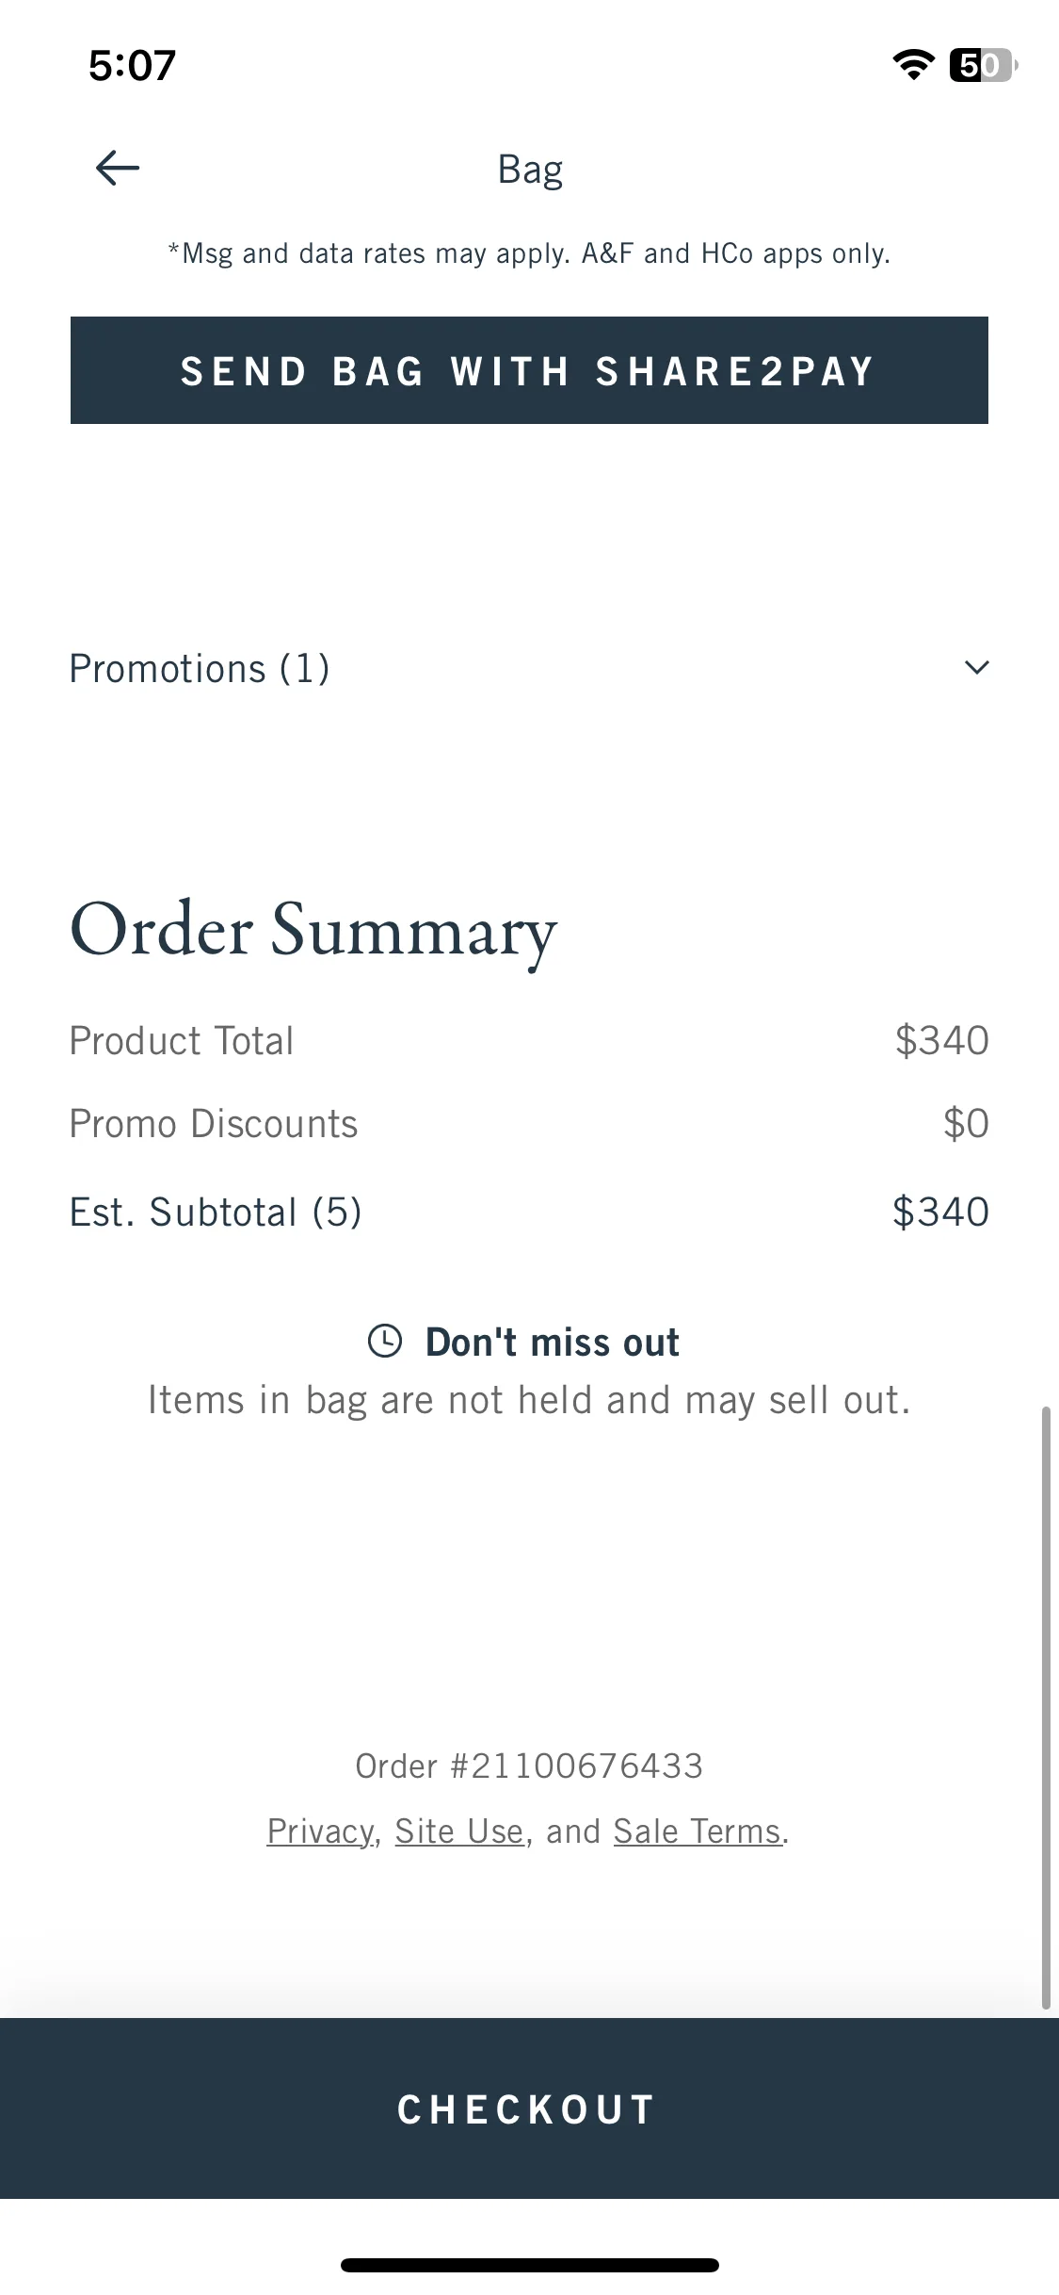The image size is (1059, 2295).
Task: Tap the Checkout button
Action: click(x=529, y=2108)
